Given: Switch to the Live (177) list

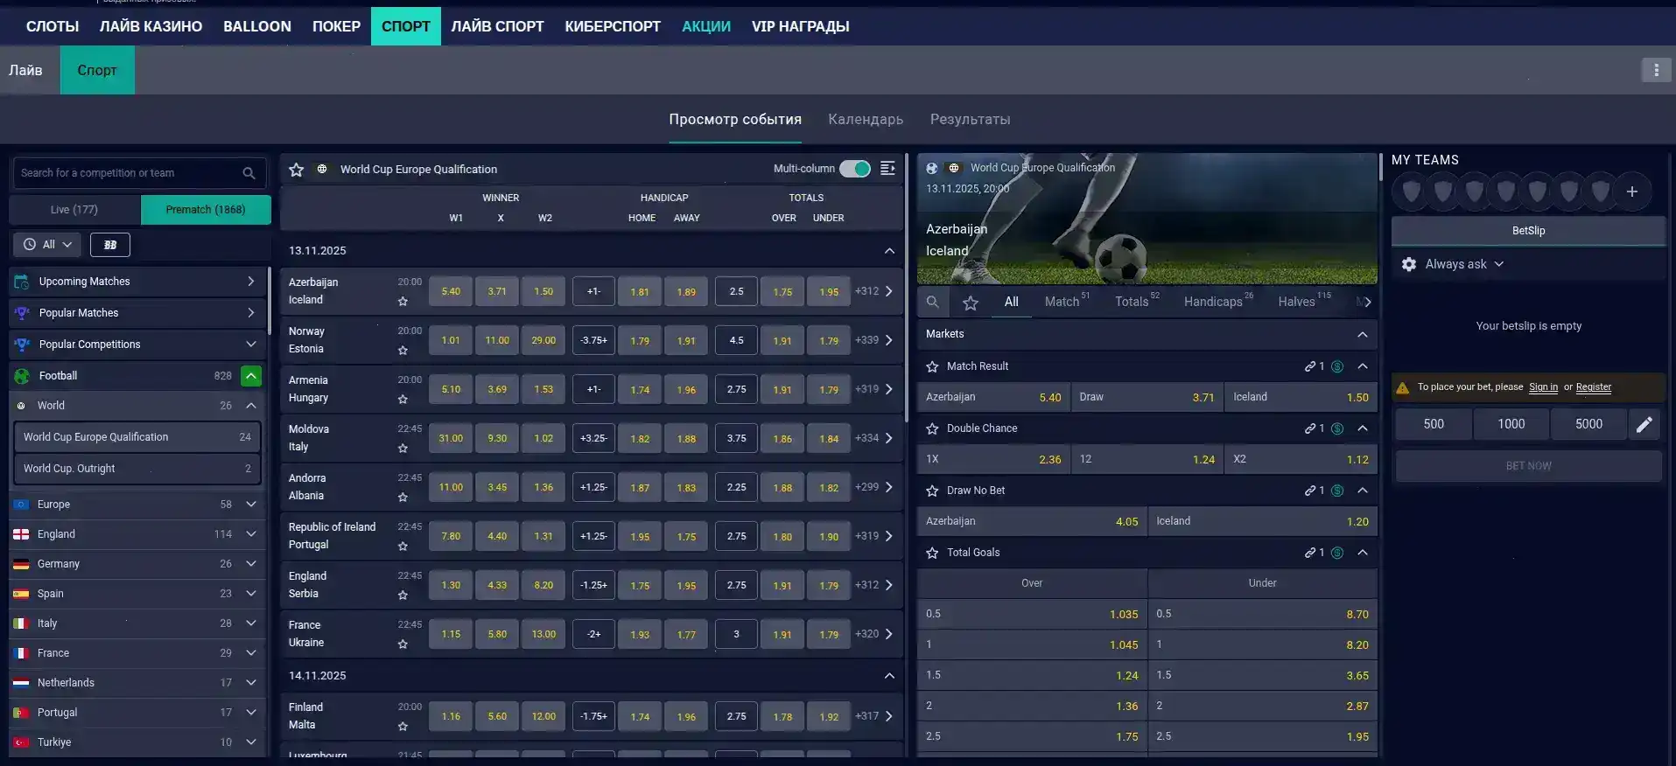Looking at the screenshot, I should [x=74, y=210].
